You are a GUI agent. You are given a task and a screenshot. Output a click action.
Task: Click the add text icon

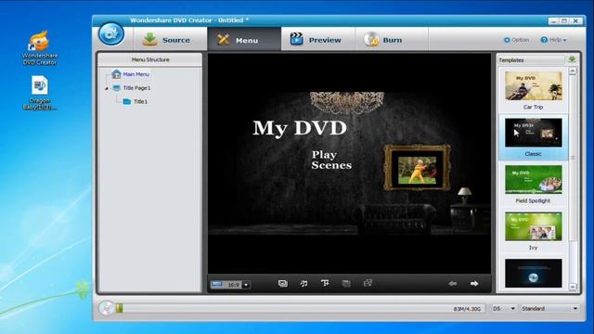pos(325,283)
